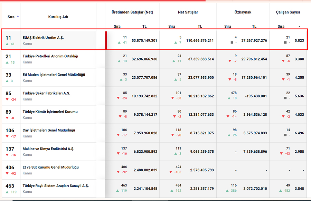Click red down arrow under rank 89
Image resolution: width=311 pixels, height=201 pixels.
point(7,118)
